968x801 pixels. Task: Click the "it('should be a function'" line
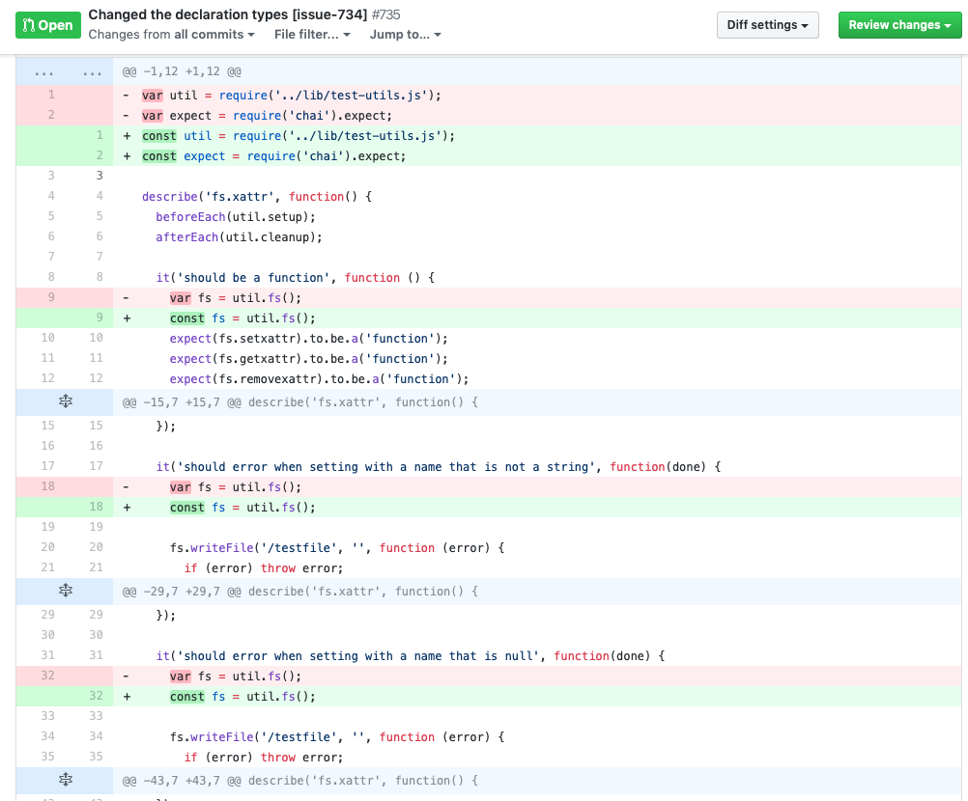click(x=295, y=278)
